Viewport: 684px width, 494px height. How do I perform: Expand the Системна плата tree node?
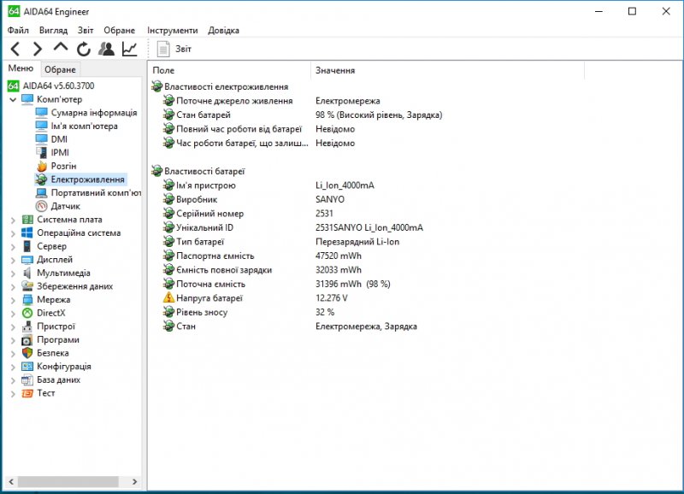13,220
